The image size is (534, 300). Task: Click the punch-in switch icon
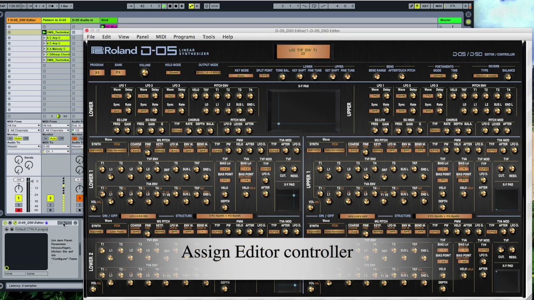305,6
